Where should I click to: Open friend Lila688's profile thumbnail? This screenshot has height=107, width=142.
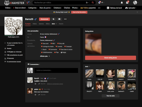click(132, 85)
